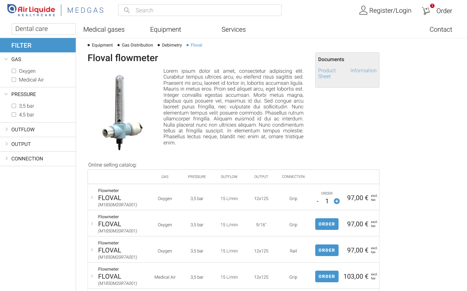Click the MEDGAS brand title
Viewport: 467px width, 291px height.
click(x=86, y=10)
